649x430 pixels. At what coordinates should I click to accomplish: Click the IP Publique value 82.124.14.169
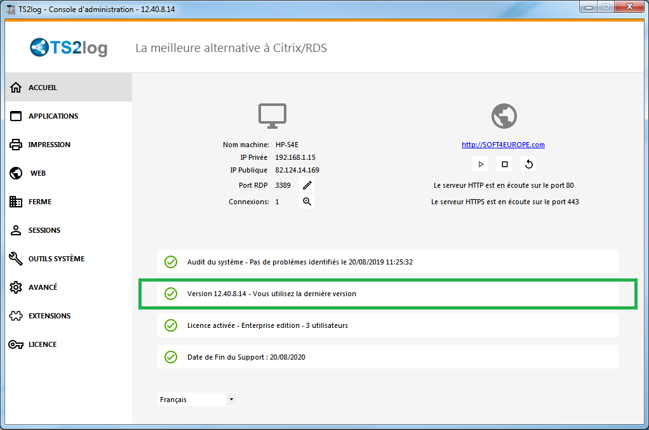(297, 170)
